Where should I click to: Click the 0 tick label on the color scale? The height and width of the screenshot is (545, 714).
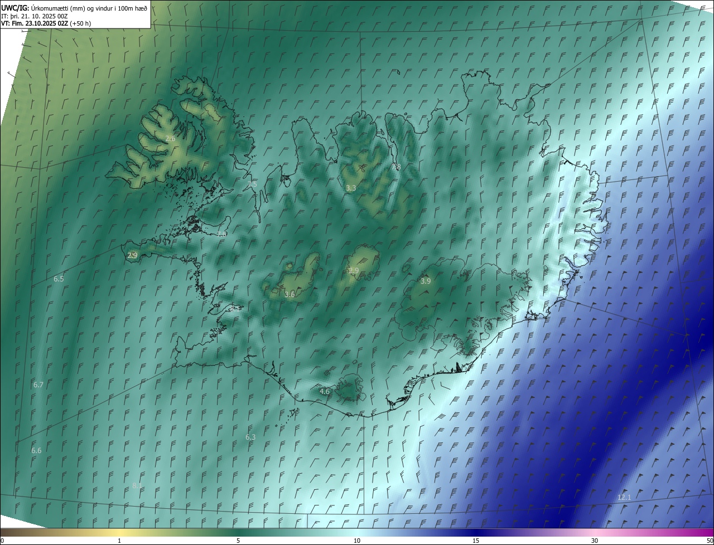tap(2, 541)
